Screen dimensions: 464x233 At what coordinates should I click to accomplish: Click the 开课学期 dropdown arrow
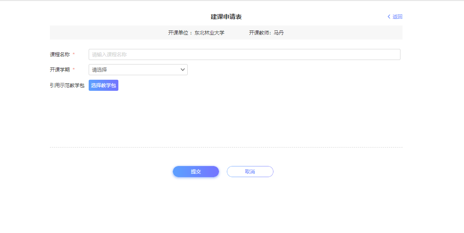tap(183, 70)
